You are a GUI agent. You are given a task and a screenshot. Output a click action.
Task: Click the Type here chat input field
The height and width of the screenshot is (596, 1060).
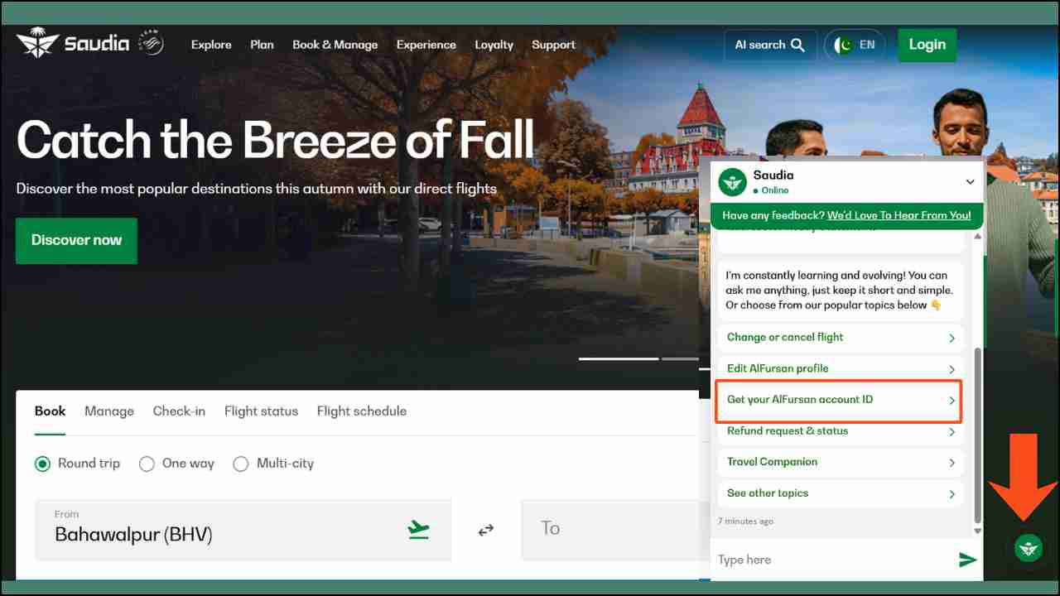tap(832, 560)
